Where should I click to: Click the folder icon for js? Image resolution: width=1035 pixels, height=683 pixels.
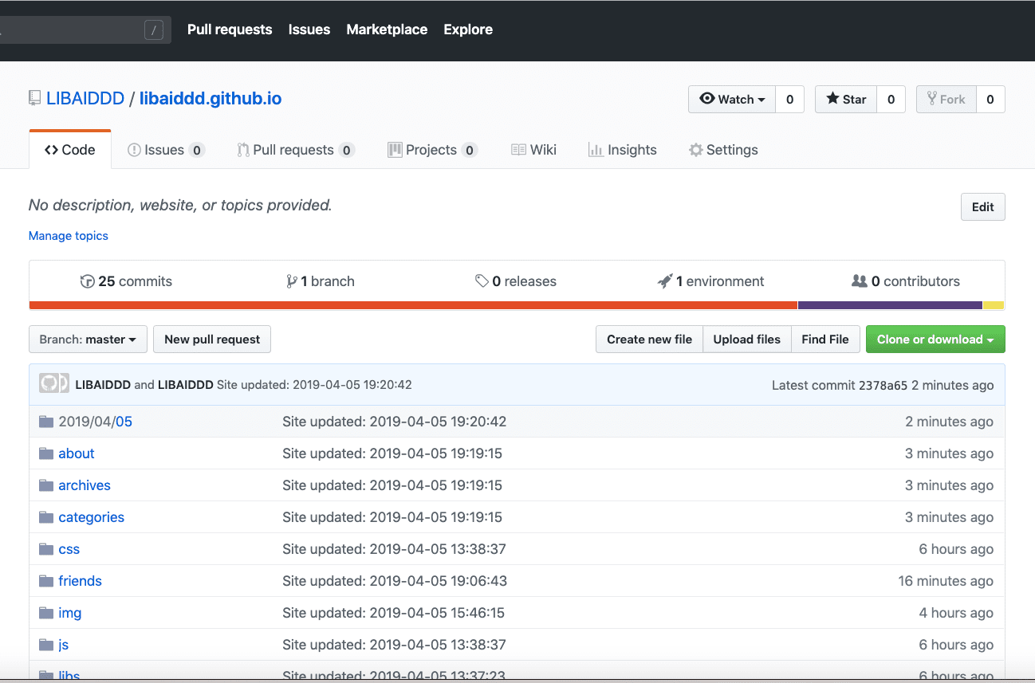(46, 645)
